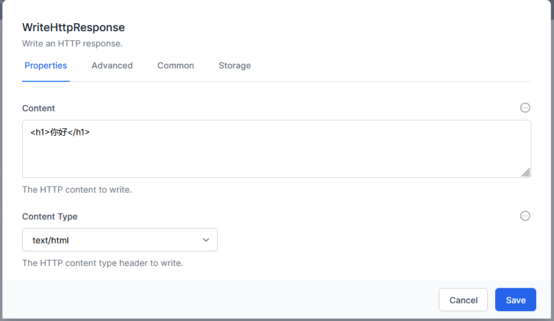Open the Content Type options ellipsis icon
554x321 pixels.
pos(525,216)
